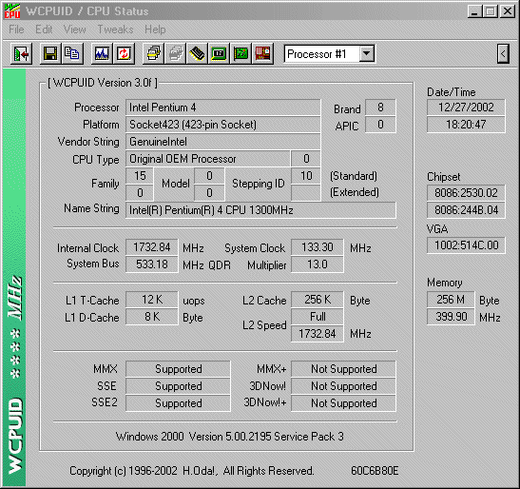Maximize the WCPUID window
The width and height of the screenshot is (520, 489).
491,11
